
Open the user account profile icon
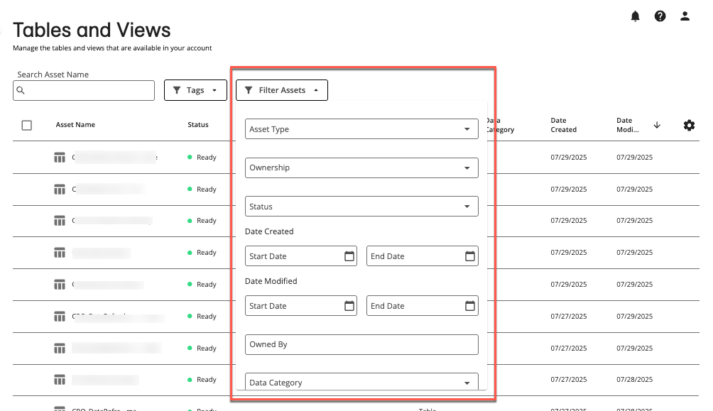685,16
